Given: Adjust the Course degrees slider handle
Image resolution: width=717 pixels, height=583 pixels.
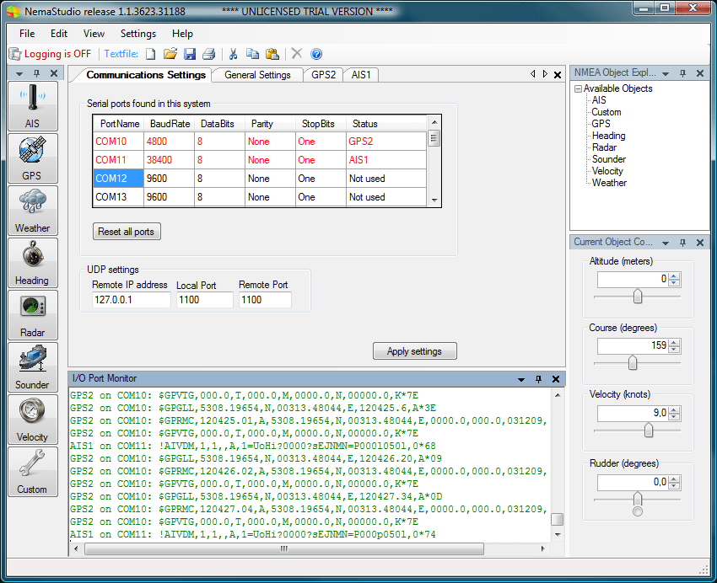Looking at the screenshot, I should click(x=633, y=363).
